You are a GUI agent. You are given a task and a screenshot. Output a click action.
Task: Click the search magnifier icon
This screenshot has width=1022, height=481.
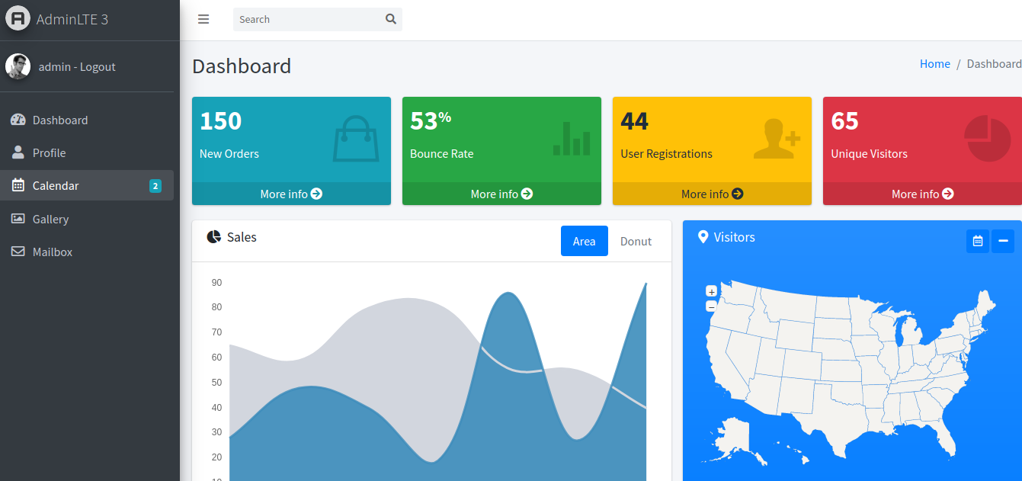[x=391, y=19]
